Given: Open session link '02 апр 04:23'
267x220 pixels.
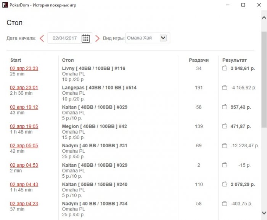Looking at the screenshot, I should coord(24,204).
